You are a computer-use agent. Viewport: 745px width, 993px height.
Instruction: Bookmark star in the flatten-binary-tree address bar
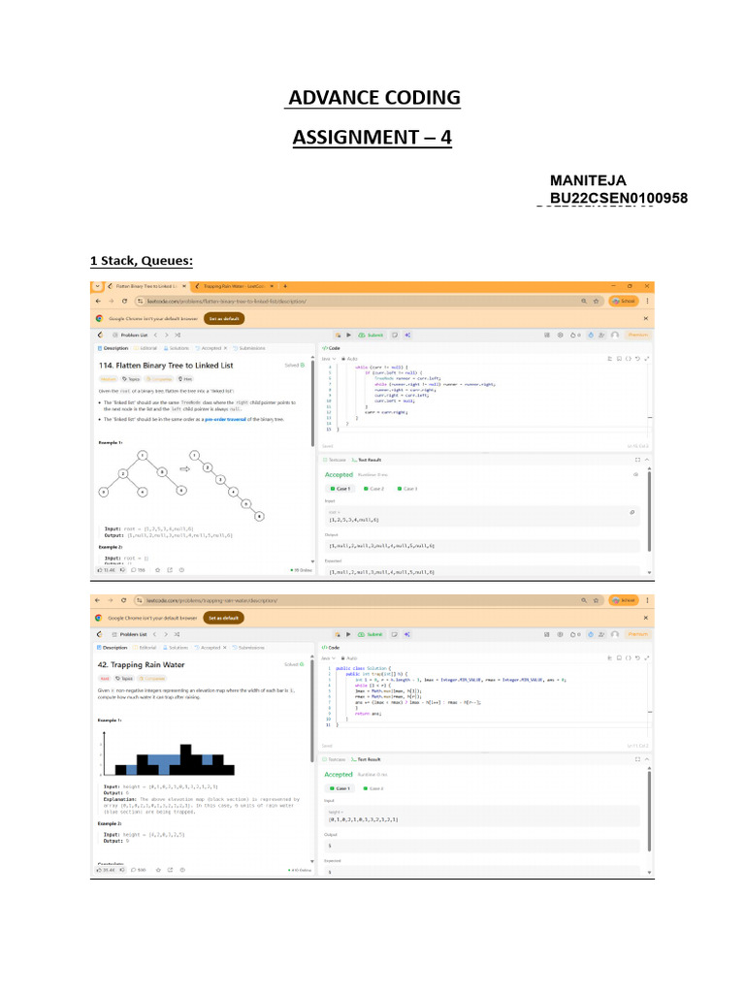597,302
